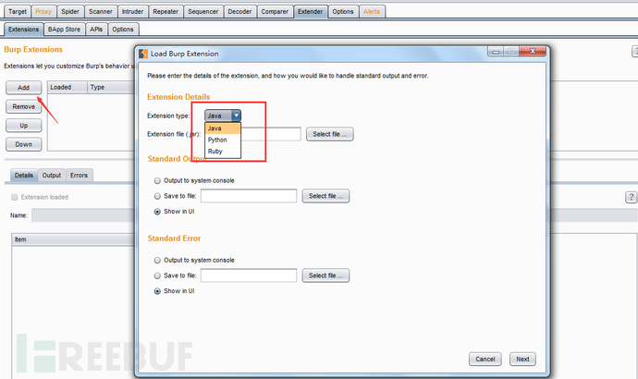This screenshot has width=638, height=379.
Task: Select file for Standard Error
Action: pos(325,275)
